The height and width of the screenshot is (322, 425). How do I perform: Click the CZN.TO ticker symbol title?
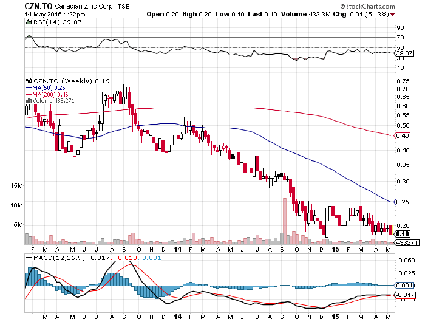click(x=37, y=5)
